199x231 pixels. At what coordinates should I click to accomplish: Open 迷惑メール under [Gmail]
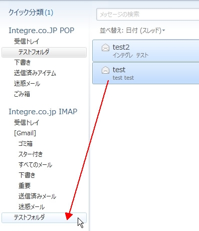point(32,207)
